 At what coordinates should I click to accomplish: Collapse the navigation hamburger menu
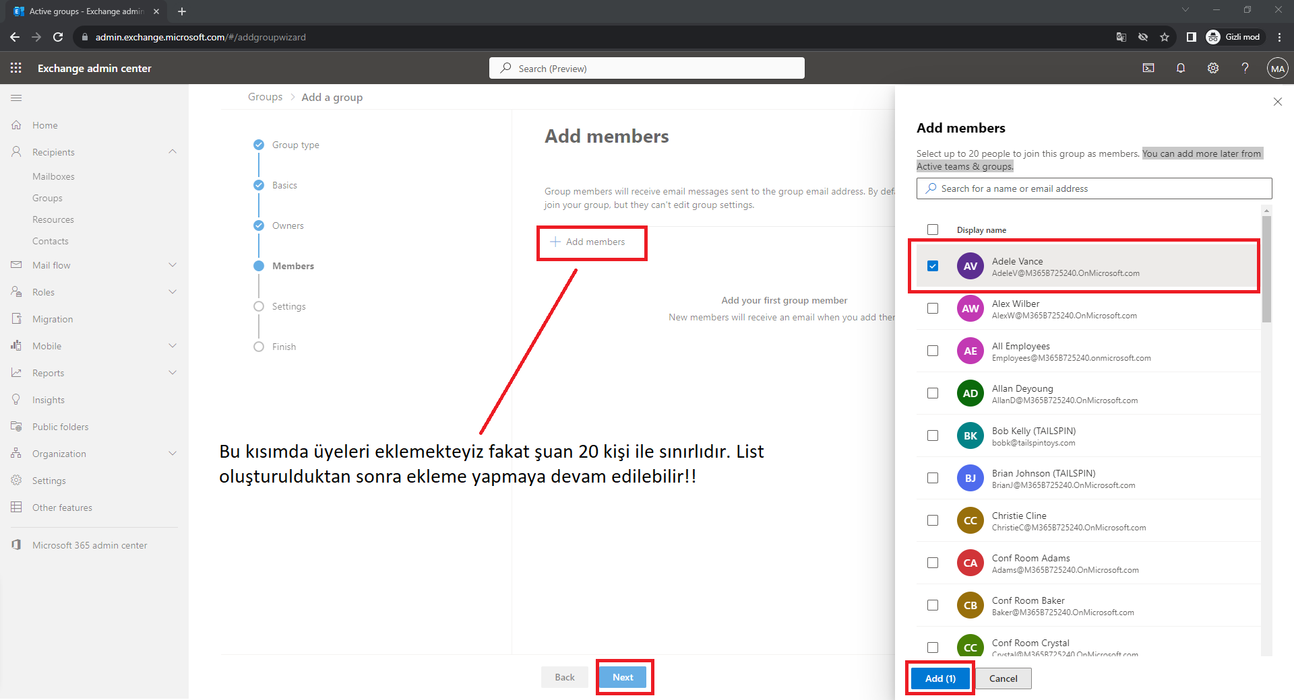tap(16, 98)
